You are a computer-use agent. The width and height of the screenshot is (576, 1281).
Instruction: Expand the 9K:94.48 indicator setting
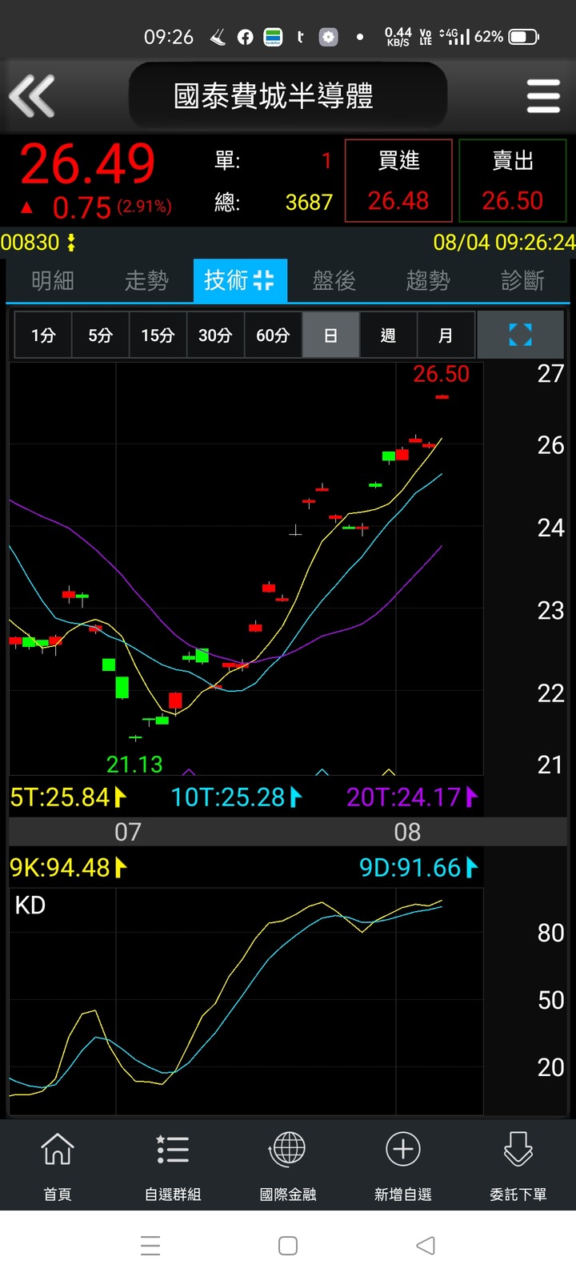tap(69, 867)
